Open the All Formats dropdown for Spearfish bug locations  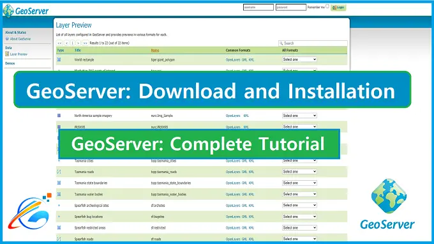point(299,217)
